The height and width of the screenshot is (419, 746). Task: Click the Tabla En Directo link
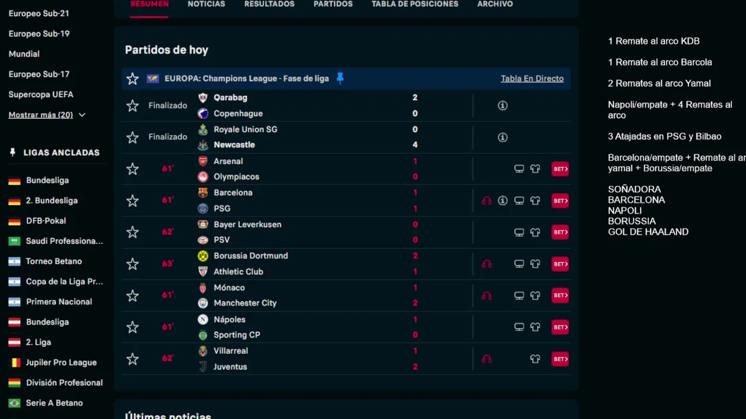coord(532,79)
